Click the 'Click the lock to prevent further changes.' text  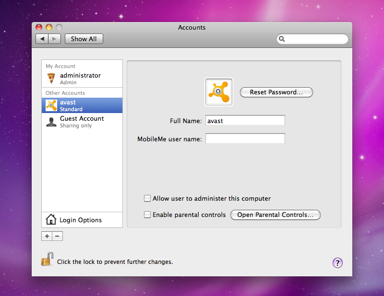[115, 262]
